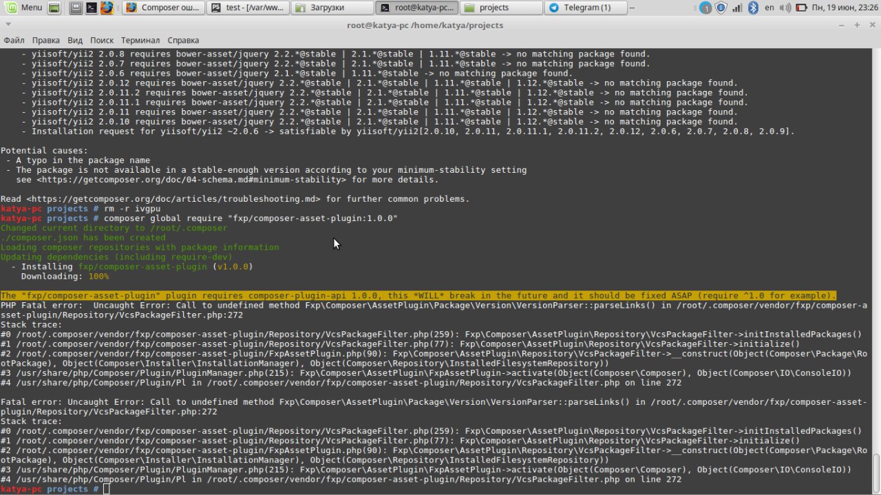Viewport: 881px width, 495px height.
Task: Open the Терминал menu
Action: point(140,40)
